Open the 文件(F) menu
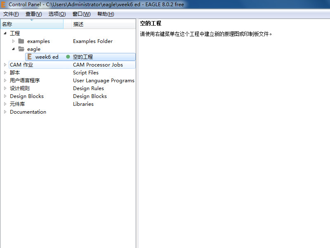This screenshot has width=330, height=248. pos(11,14)
